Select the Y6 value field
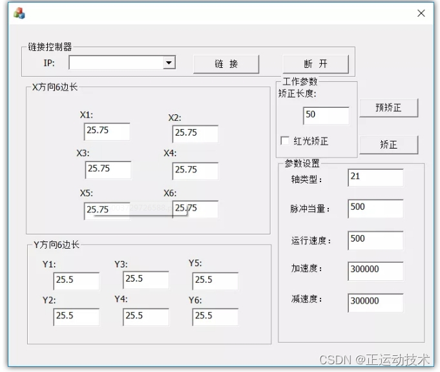The width and height of the screenshot is (440, 372). 215,317
